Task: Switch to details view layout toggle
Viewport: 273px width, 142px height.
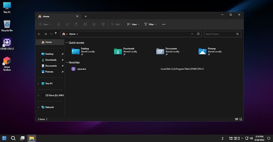Action: tap(236, 119)
